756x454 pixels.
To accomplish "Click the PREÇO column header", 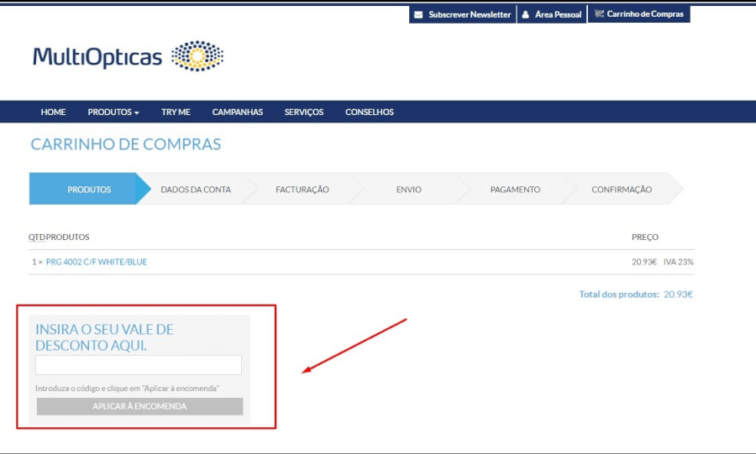I will tap(644, 237).
